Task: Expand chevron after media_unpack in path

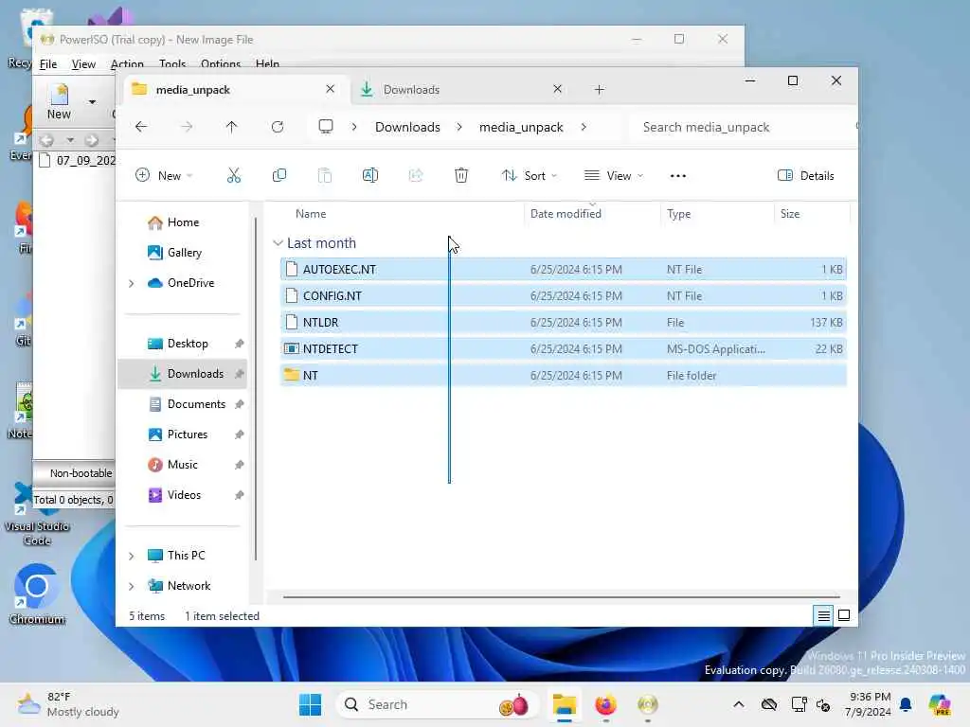Action: coord(584,127)
